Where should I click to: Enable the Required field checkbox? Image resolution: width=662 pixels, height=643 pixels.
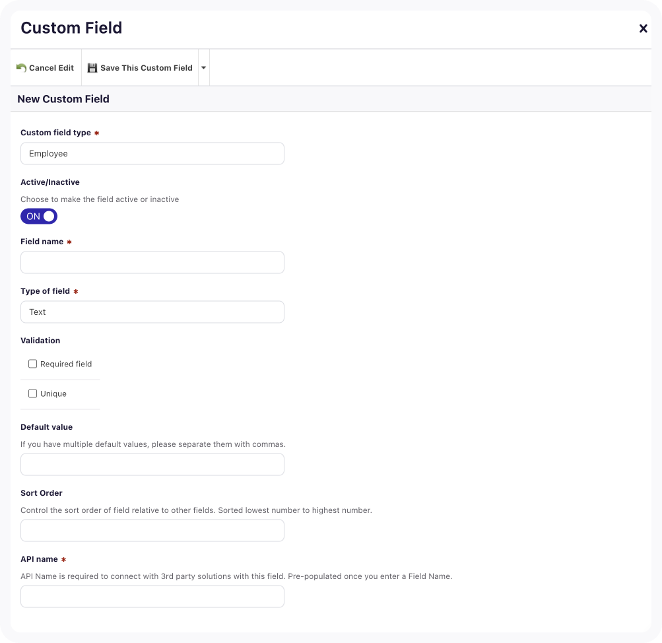tap(32, 364)
